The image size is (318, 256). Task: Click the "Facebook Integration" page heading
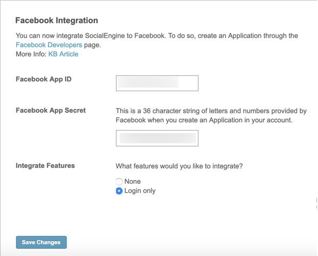57,20
